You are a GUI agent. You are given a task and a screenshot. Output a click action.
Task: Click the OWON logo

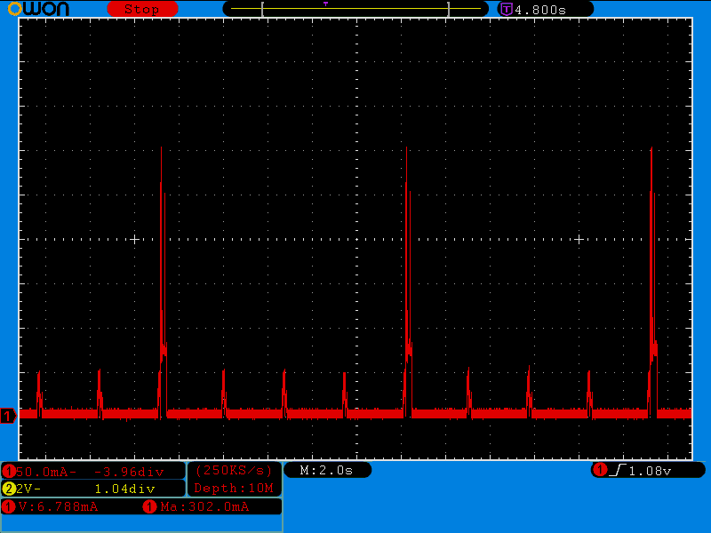tap(36, 9)
